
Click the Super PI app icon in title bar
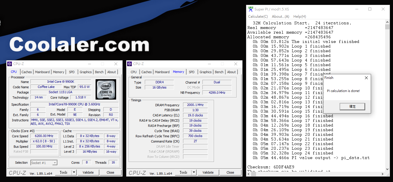251,9
